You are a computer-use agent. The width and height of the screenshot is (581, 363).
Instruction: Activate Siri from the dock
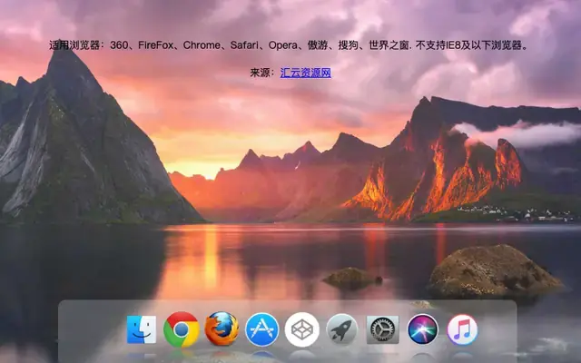point(422,329)
